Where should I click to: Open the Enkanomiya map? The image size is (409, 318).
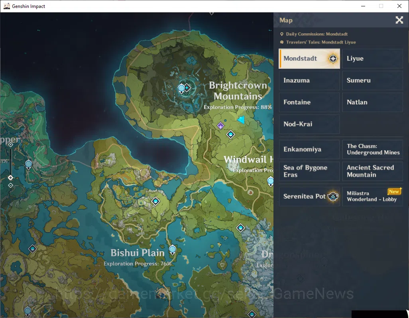tap(309, 149)
